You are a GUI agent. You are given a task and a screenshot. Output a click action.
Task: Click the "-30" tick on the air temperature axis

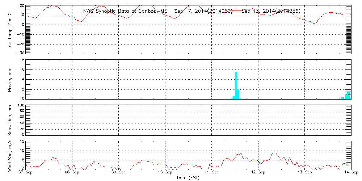point(20,53)
